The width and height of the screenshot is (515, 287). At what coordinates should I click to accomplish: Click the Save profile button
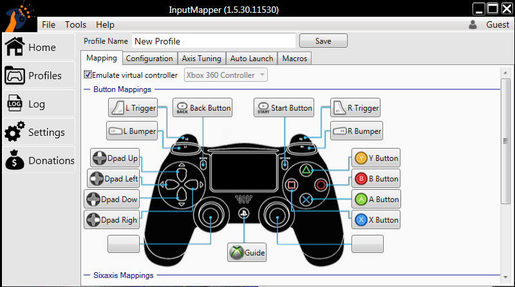pos(323,41)
